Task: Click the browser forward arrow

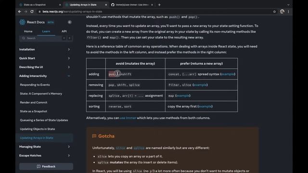Action: click(26, 12)
